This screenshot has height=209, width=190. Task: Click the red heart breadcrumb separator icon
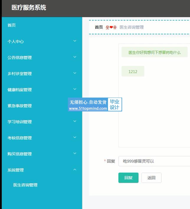(x=111, y=27)
